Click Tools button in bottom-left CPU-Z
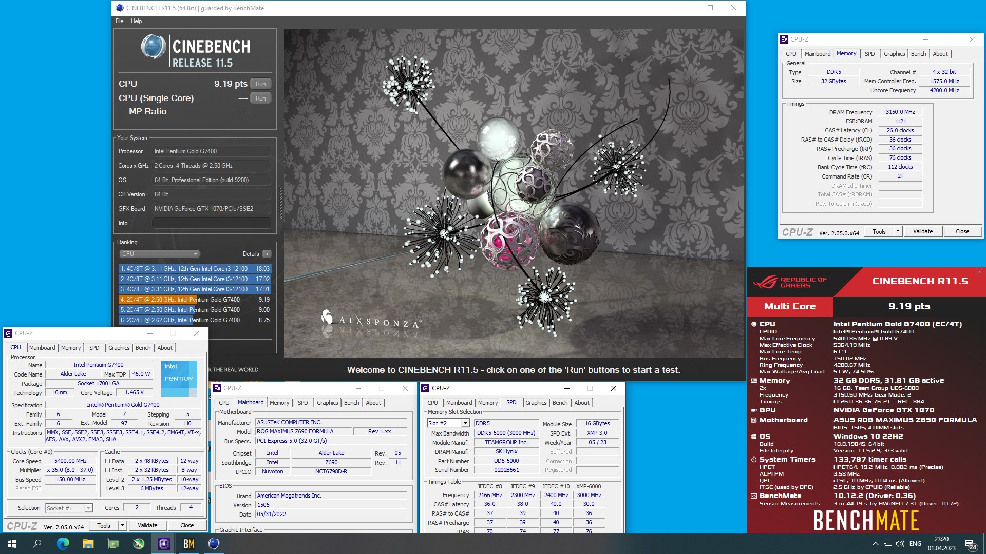 tap(104, 526)
